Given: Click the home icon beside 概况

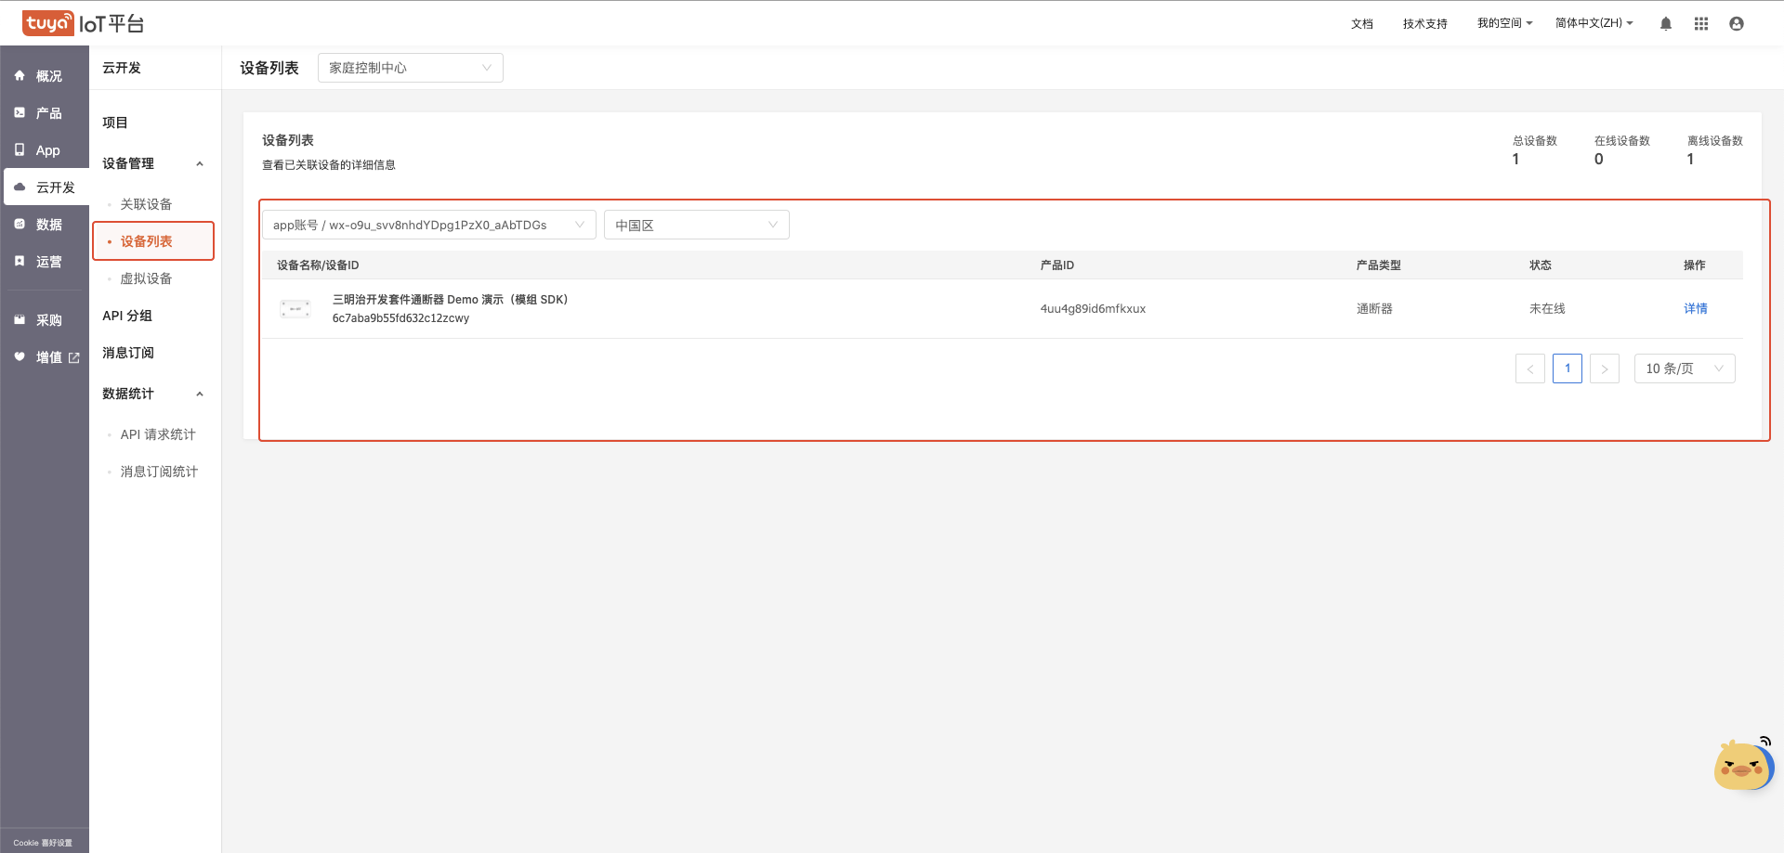Looking at the screenshot, I should coord(20,76).
